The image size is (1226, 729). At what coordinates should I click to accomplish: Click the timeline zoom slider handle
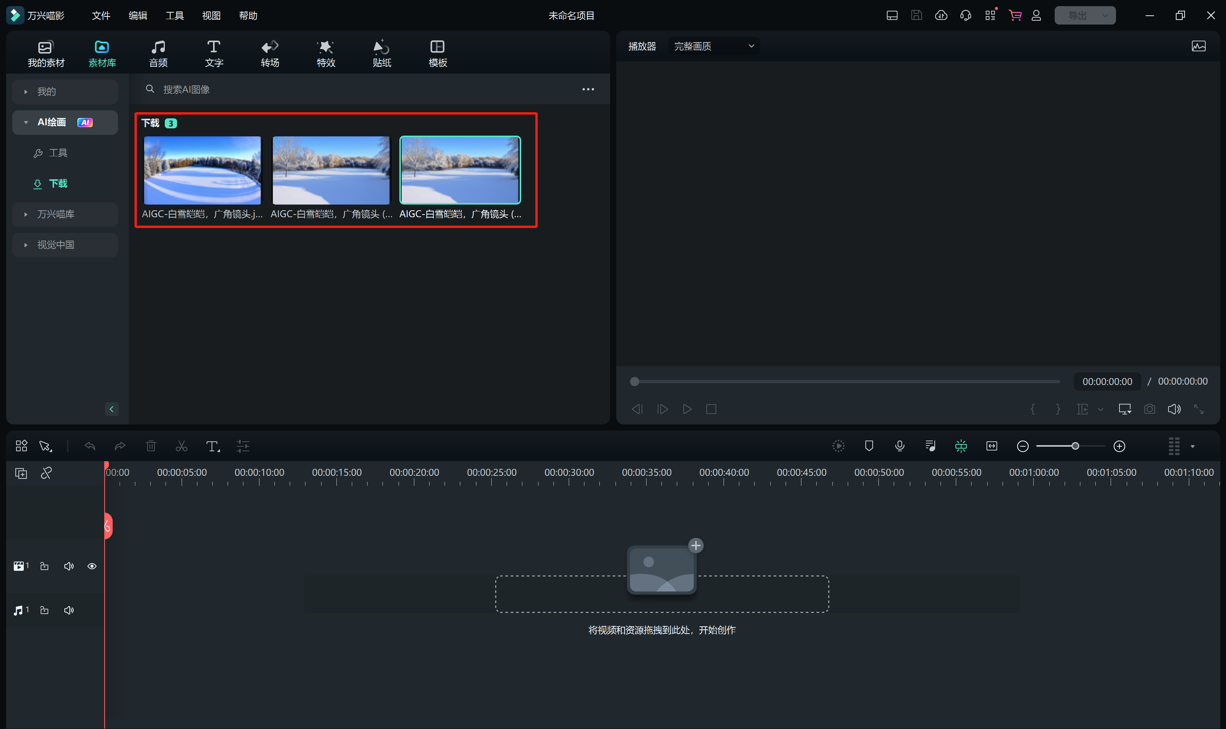click(x=1075, y=446)
